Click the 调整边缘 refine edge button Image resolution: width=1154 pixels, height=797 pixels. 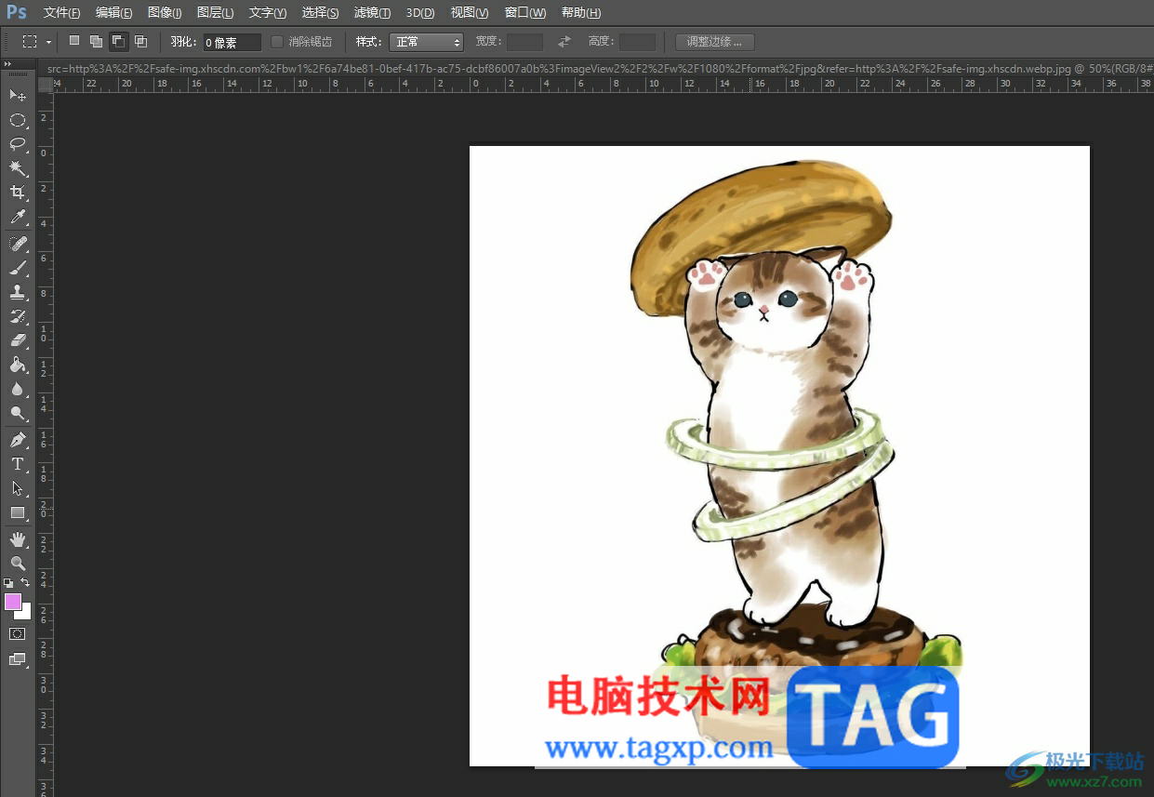tap(714, 42)
